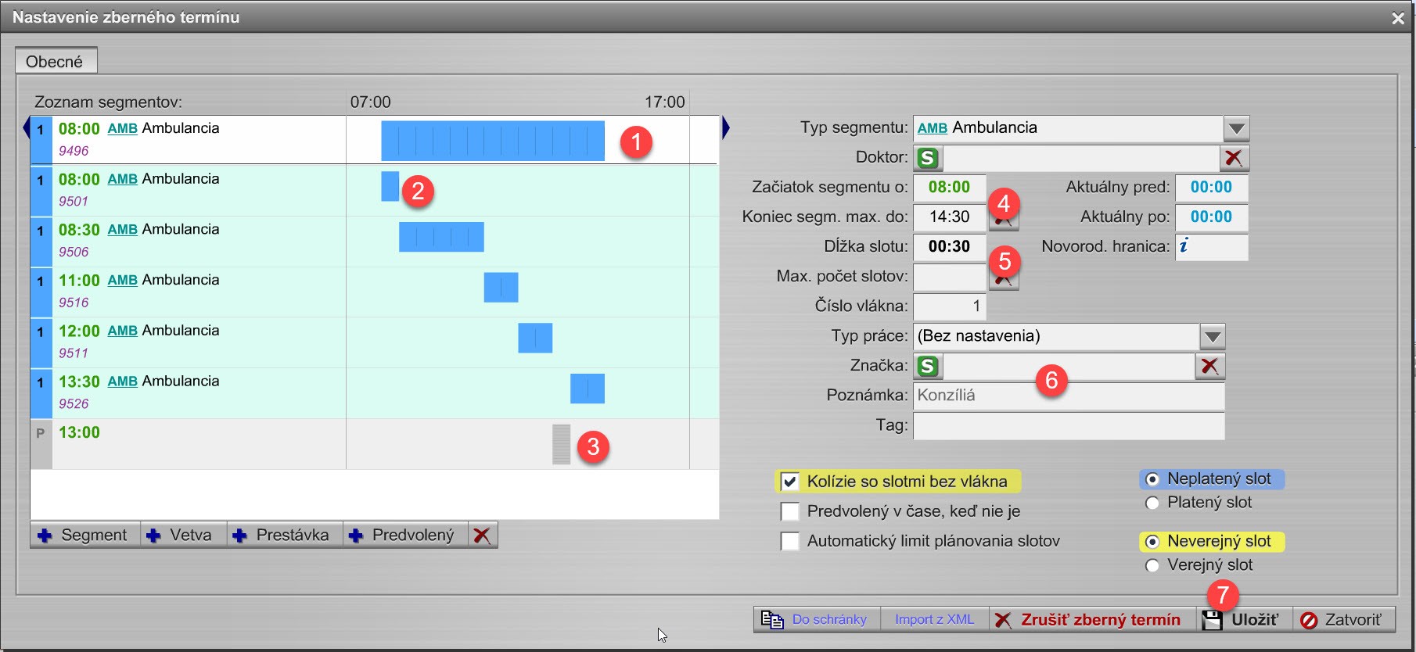Clear the Značka field with red X
Viewport: 1416px width, 652px height.
click(x=1209, y=366)
